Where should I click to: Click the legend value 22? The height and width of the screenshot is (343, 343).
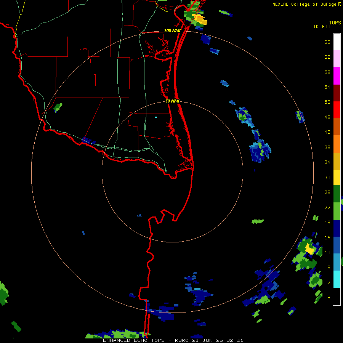point(327,207)
